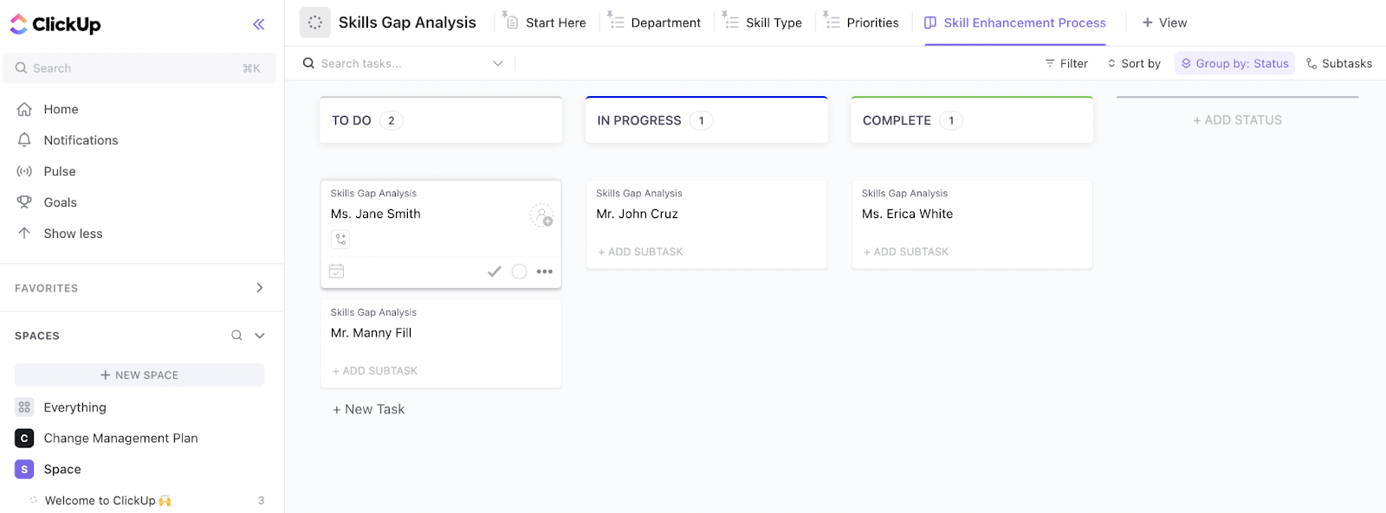The image size is (1386, 513).
Task: Click New Task under To Do
Action: [369, 409]
